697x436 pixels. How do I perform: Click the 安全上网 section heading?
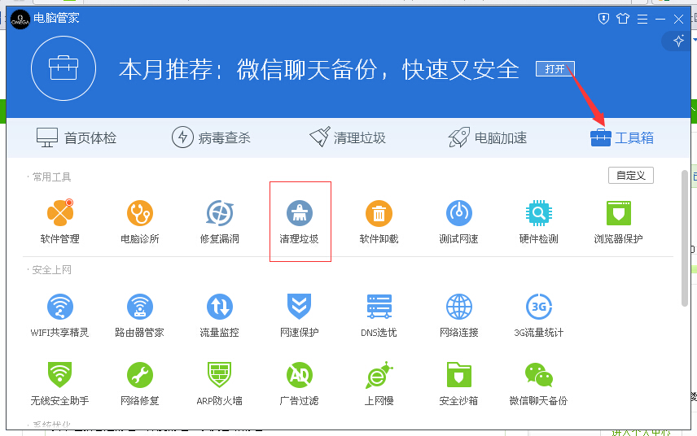click(51, 270)
